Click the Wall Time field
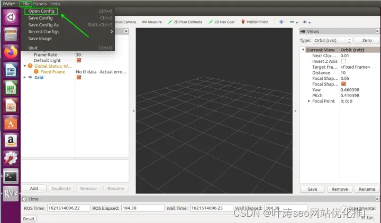The image size is (381, 223). coord(211,208)
